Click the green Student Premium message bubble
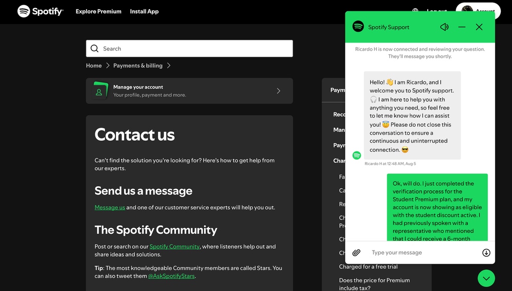 click(437, 207)
